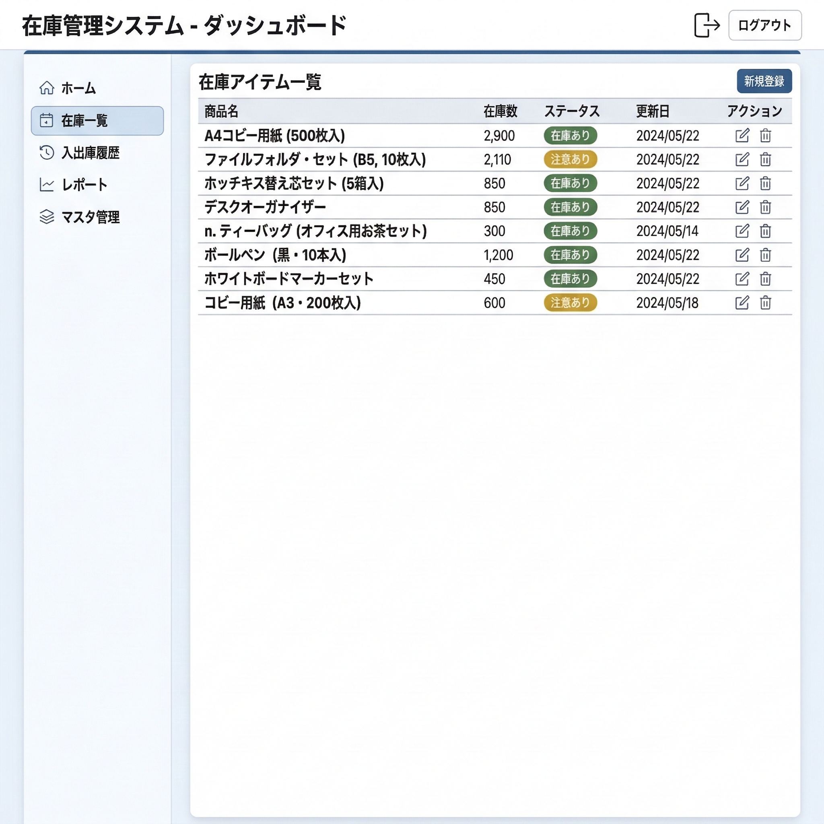Viewport: 824px width, 824px height.
Task: Click the 在庫あり badge on ホッチキス替え芯セット
Action: (570, 183)
